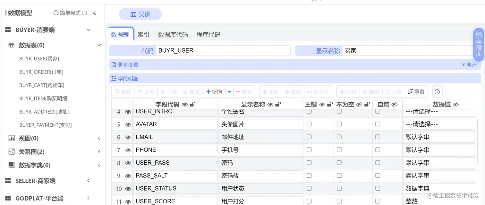The width and height of the screenshot is (485, 205).
Task: Open BUYR_ADDRESS[地址] table
Action: (x=44, y=112)
